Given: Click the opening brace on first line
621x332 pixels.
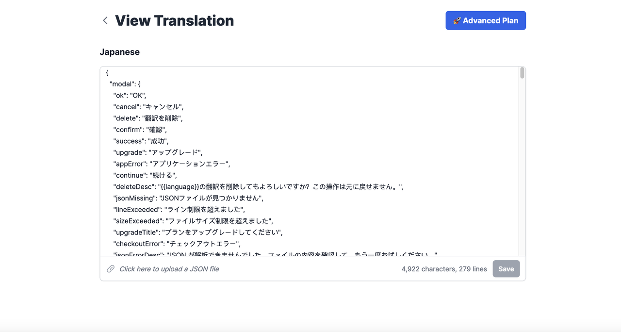Looking at the screenshot, I should click(107, 73).
